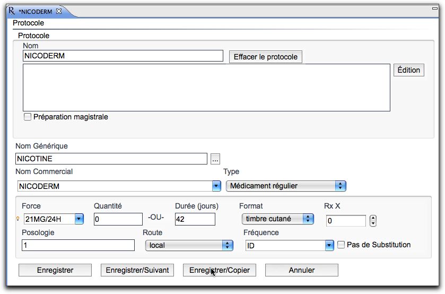Increment Rx X with the up stepper arrow
This screenshot has width=445, height=294.
point(373,218)
